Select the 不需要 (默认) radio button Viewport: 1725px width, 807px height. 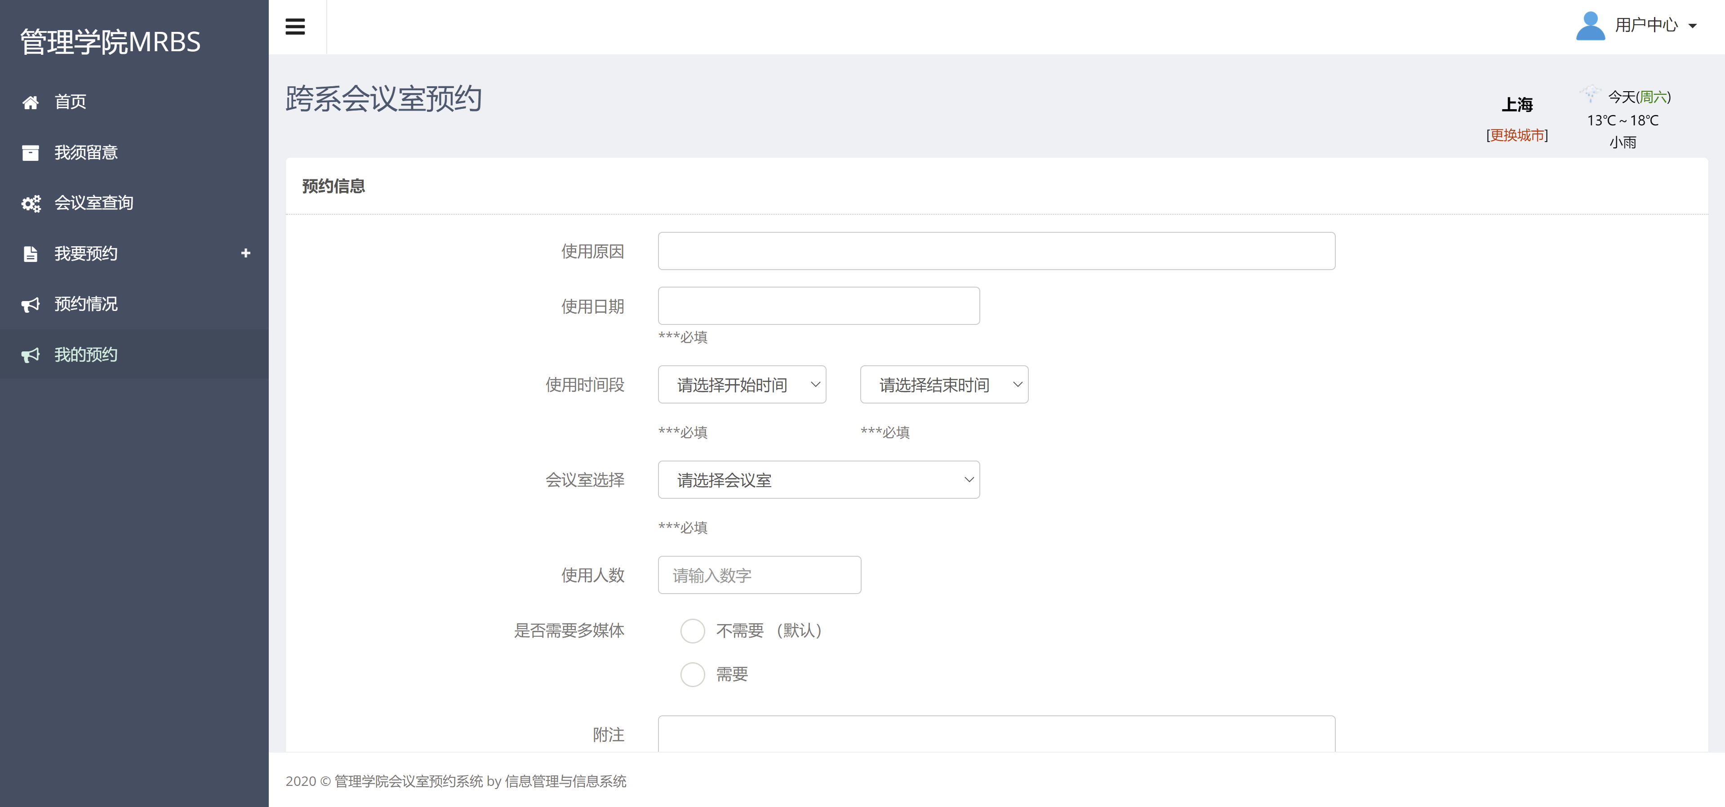click(x=693, y=631)
